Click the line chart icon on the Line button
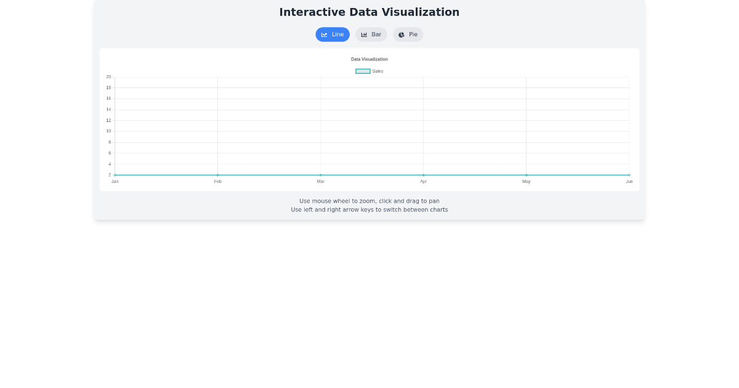Image resolution: width=739 pixels, height=388 pixels. pyautogui.click(x=325, y=34)
